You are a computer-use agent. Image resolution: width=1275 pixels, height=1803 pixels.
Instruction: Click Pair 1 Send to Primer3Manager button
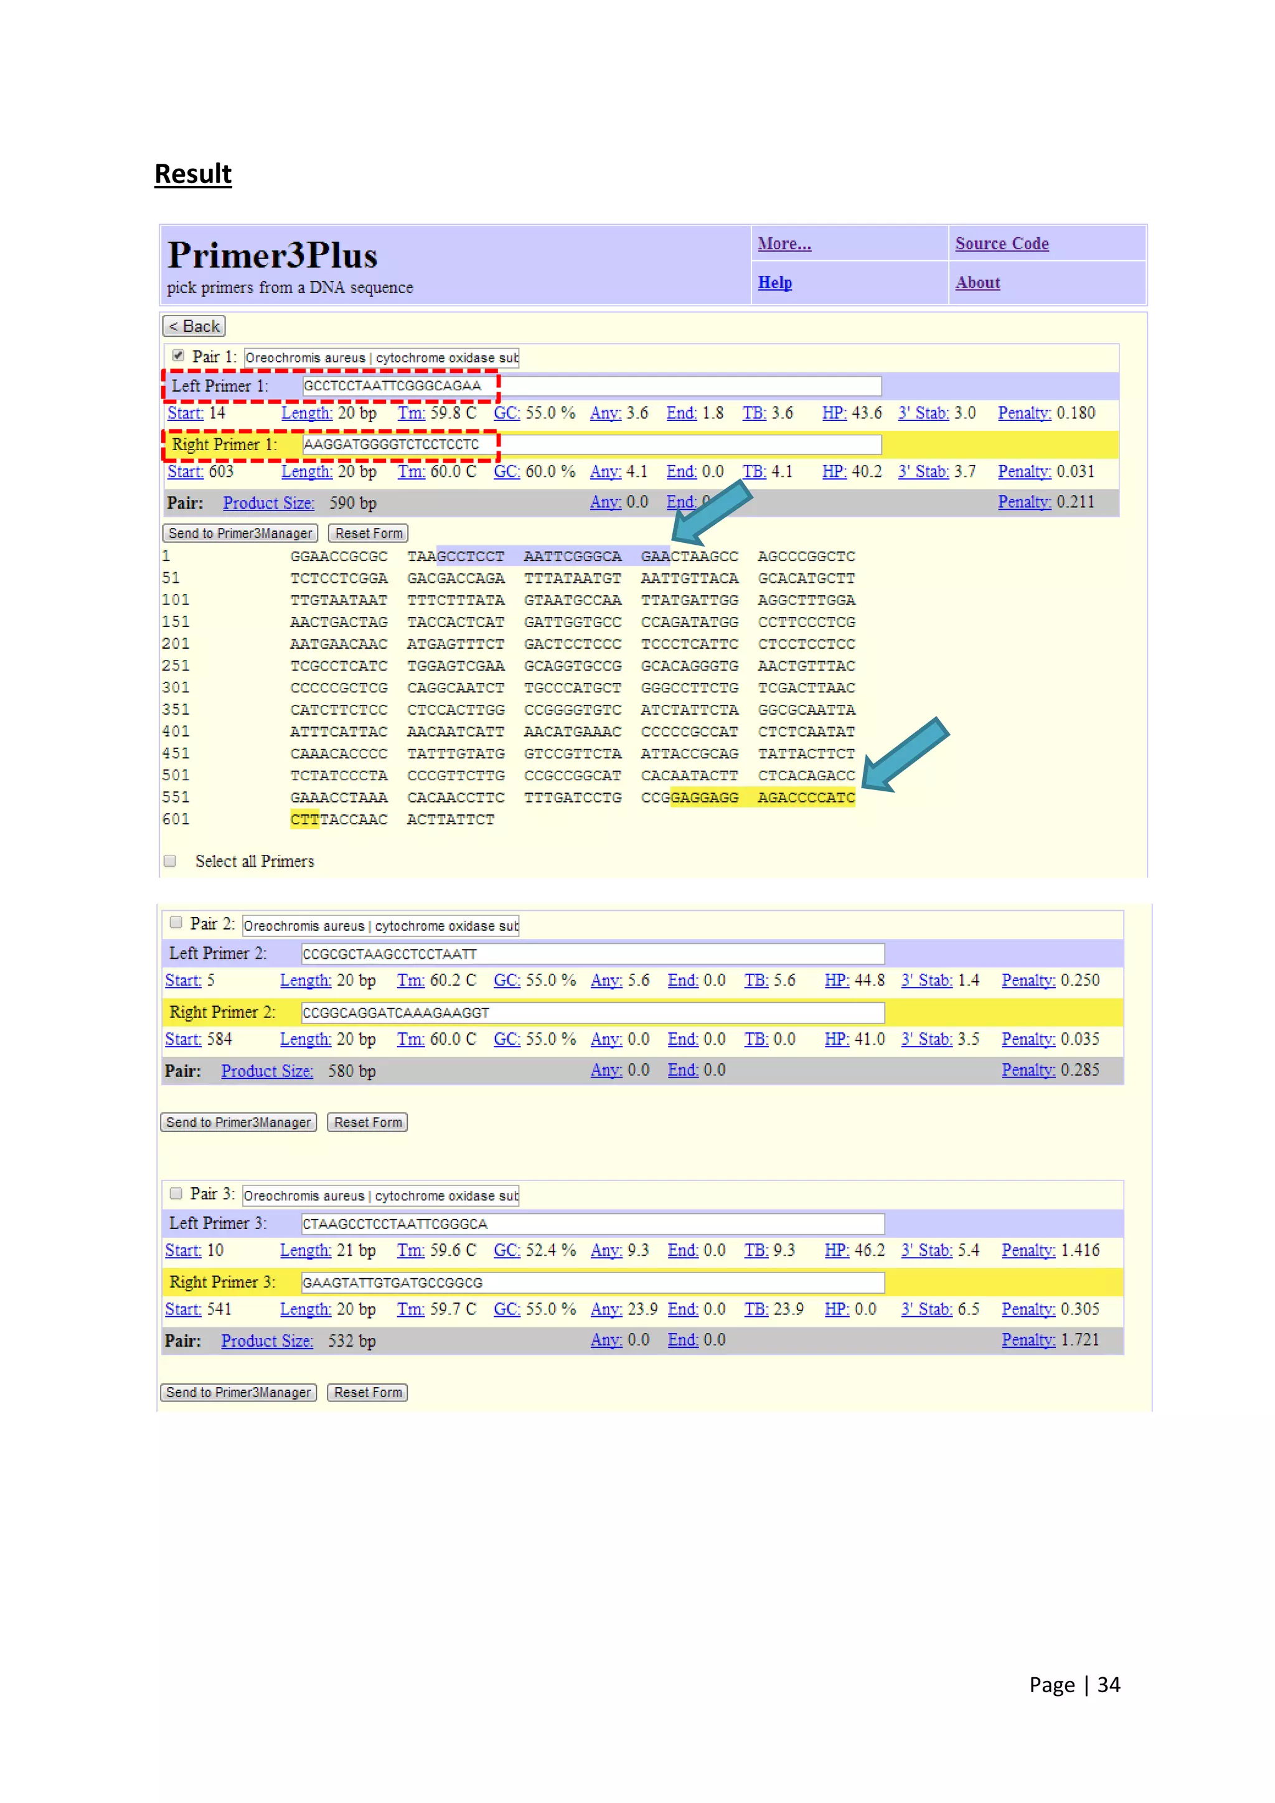[240, 533]
